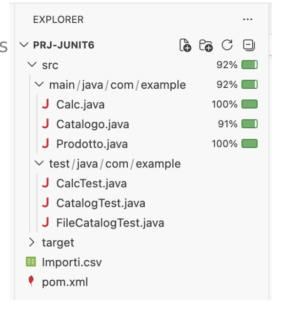This screenshot has width=287, height=309.
Task: Collapse the main/java/com/example folder
Action: coord(40,85)
